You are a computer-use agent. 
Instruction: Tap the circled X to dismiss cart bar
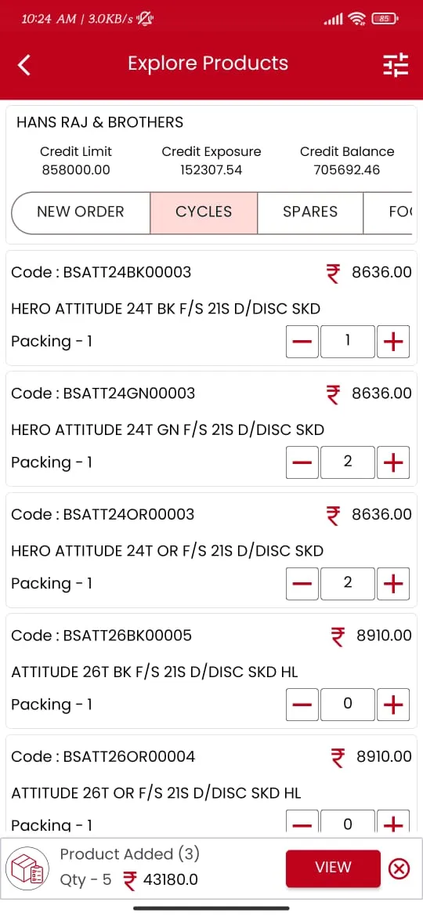point(399,868)
